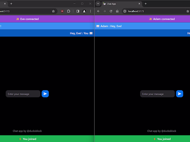The height and width of the screenshot is (142, 190).
Task: Click 'Eve connected' notification banner
Action: tap(47, 19)
